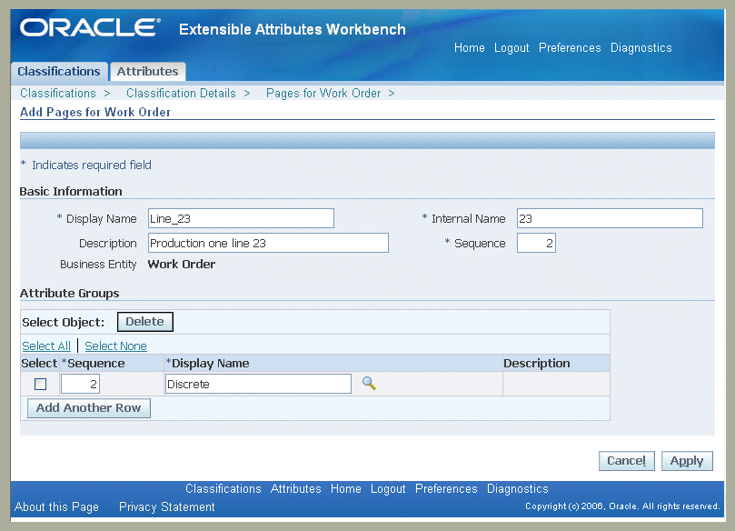Screen dimensions: 735x531
Task: Open About this Page link
Action: tap(56, 507)
